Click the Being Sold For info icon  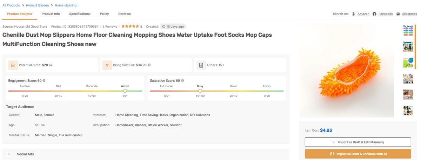pyautogui.click(x=149, y=65)
